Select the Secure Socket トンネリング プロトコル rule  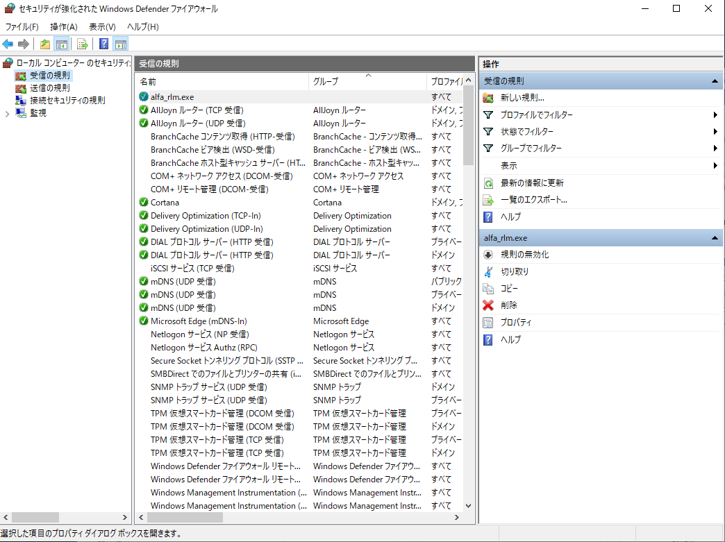pyautogui.click(x=300, y=361)
